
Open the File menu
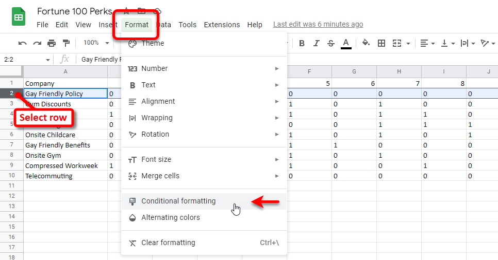click(42, 25)
